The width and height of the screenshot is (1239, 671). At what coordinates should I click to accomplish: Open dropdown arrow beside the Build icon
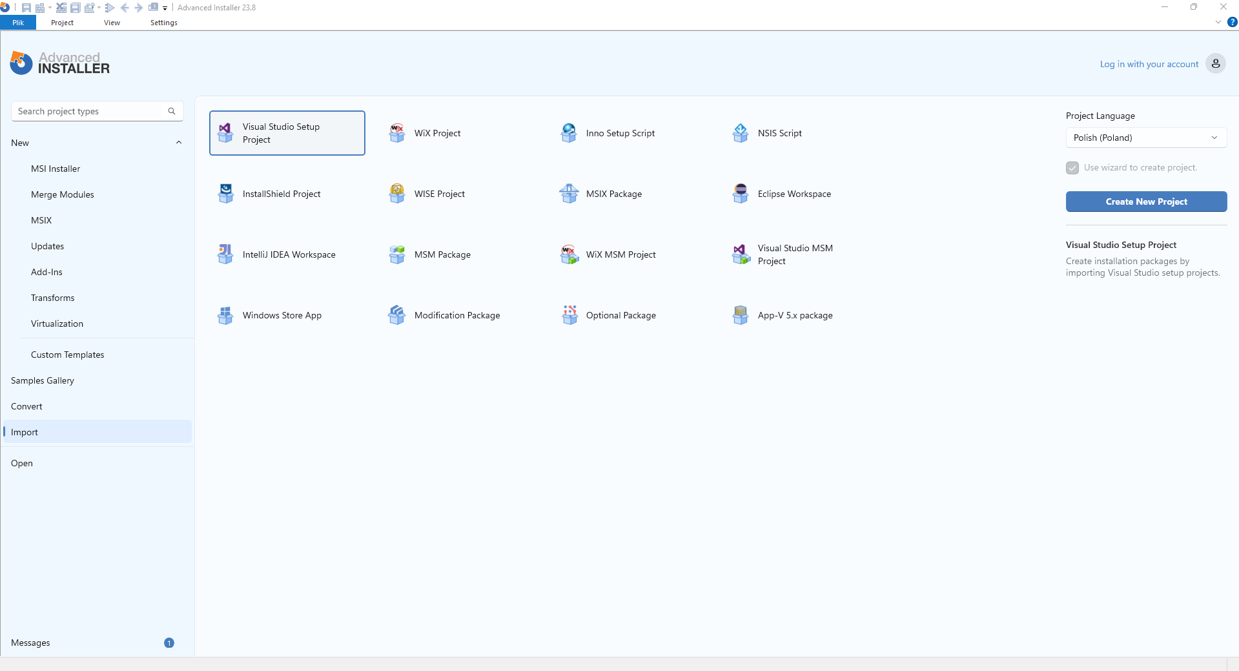point(50,8)
